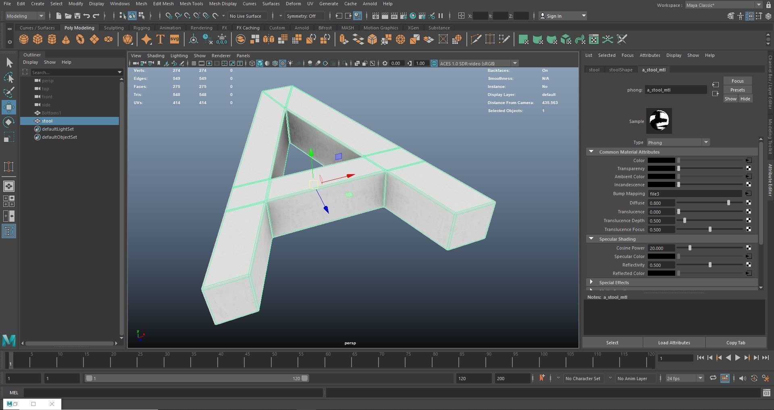This screenshot has width=774, height=410.
Task: Click the polygon cube shelf icon
Action: click(x=38, y=40)
